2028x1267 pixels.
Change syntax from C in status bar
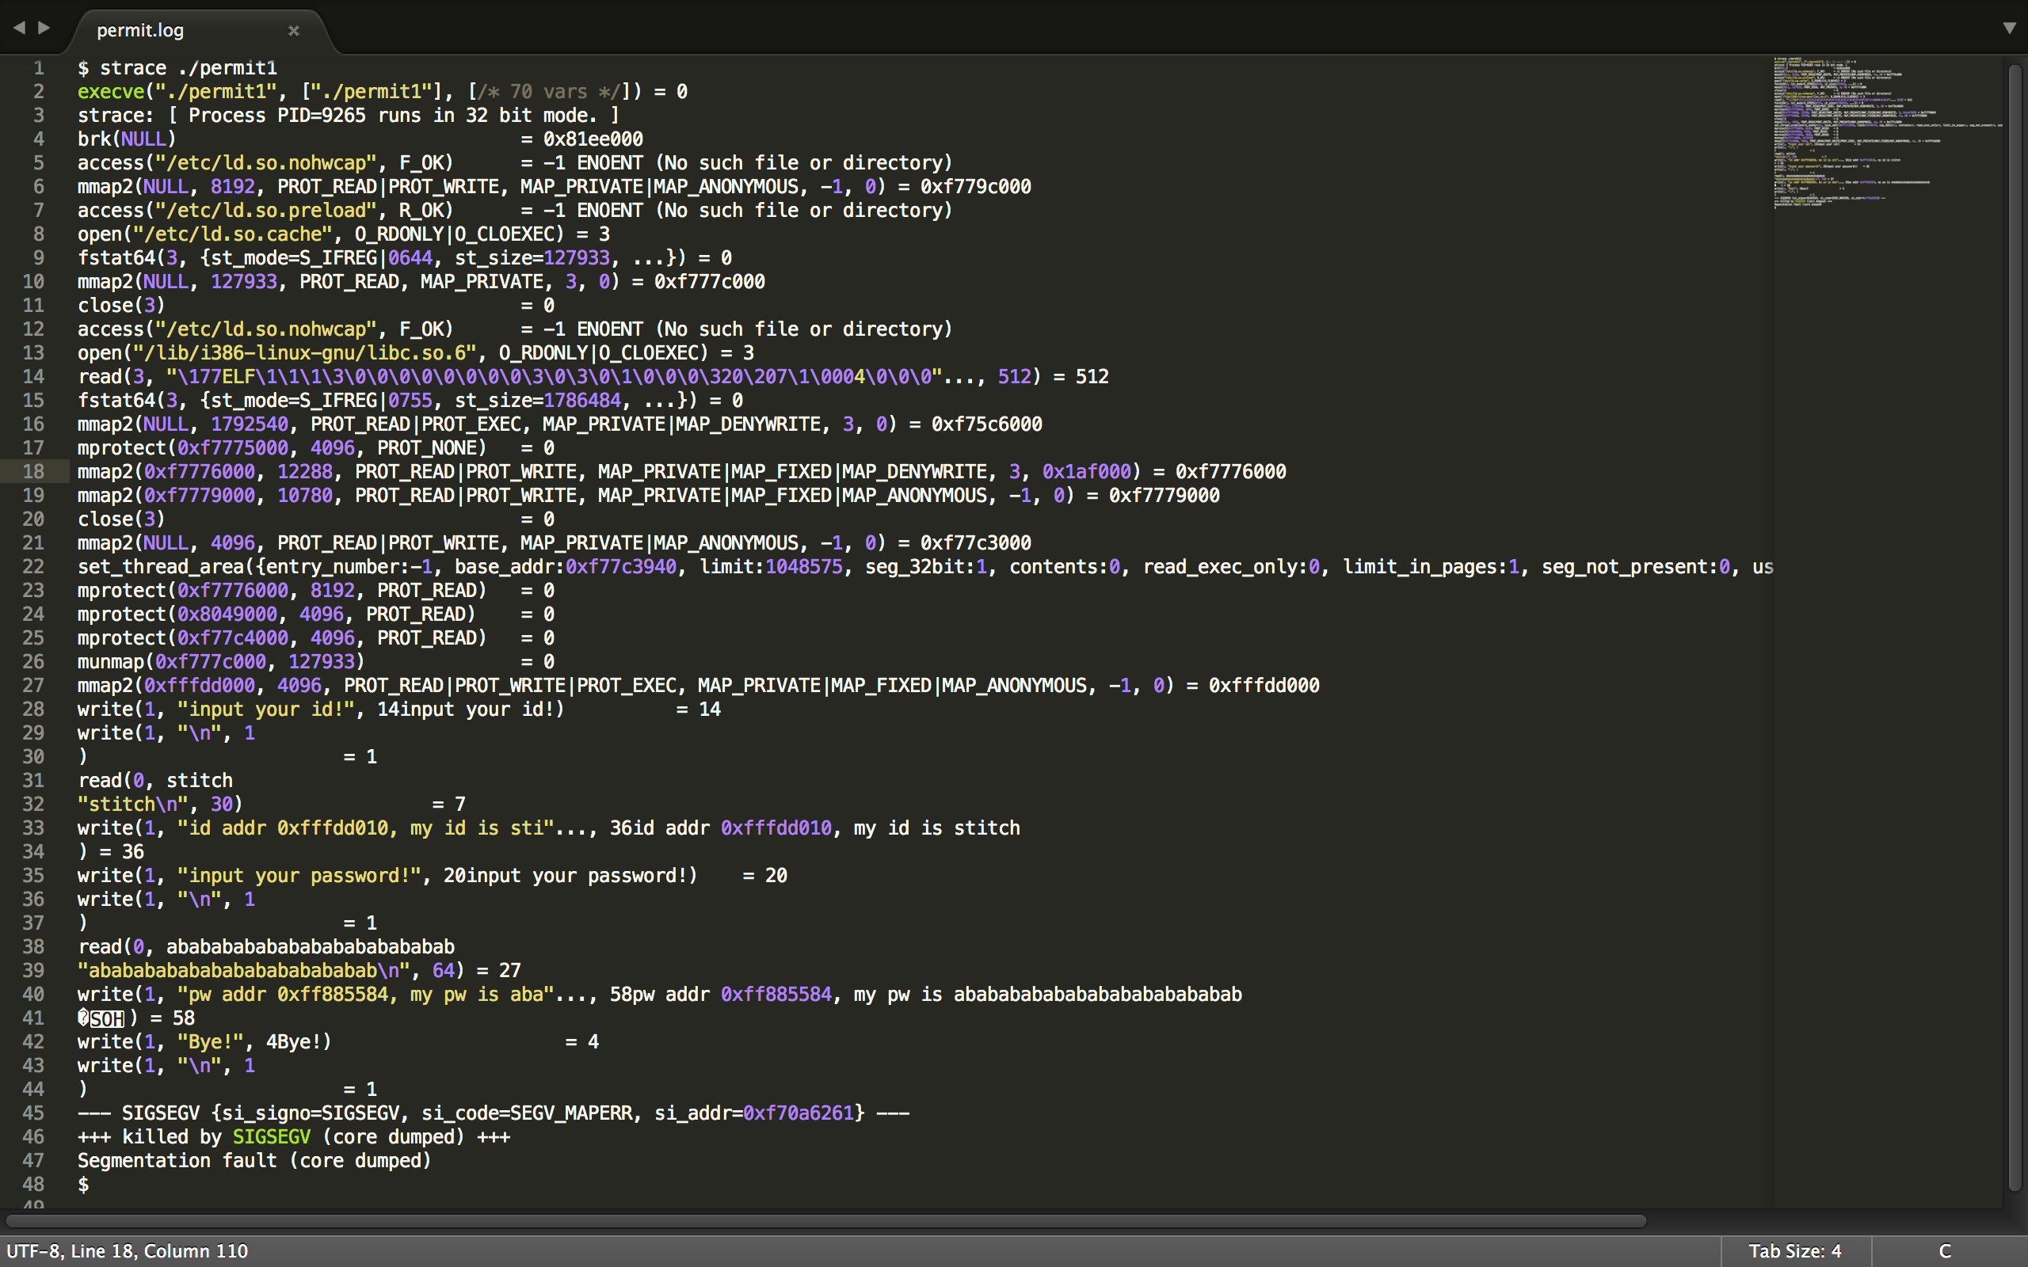click(1944, 1250)
